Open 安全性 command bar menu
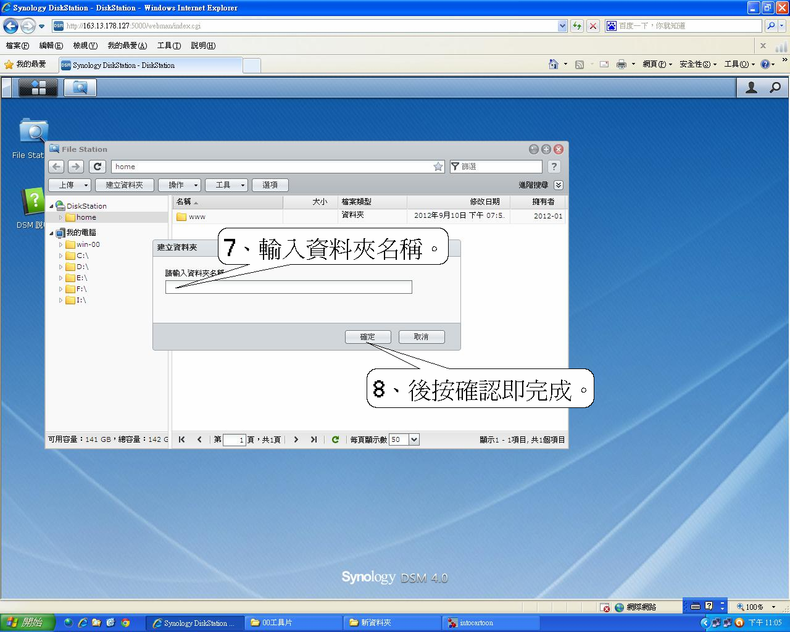790x632 pixels. (697, 64)
